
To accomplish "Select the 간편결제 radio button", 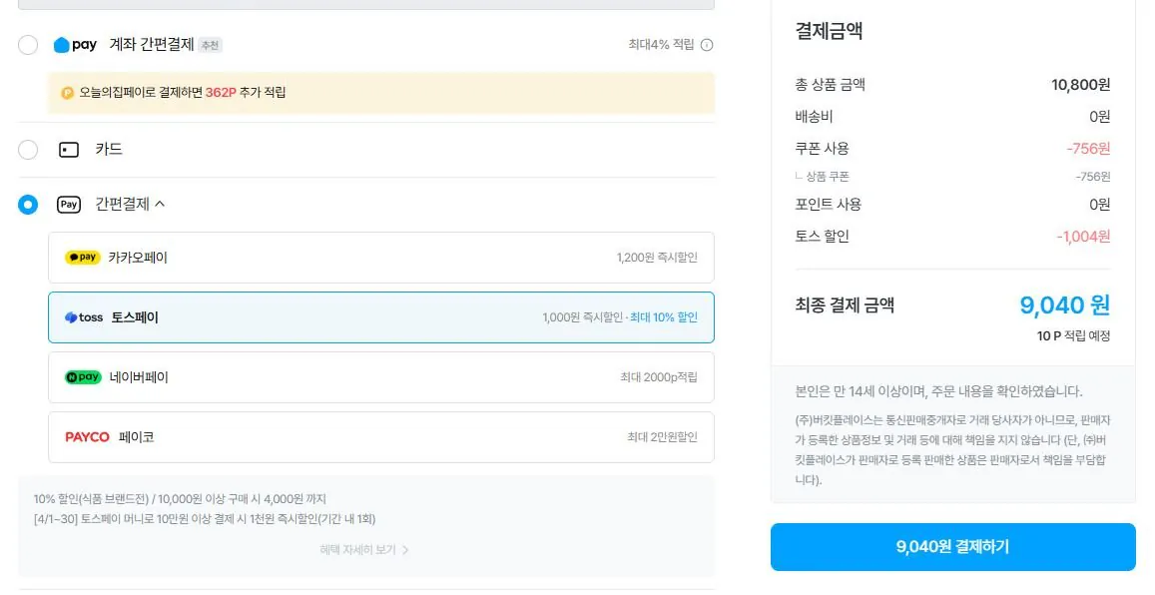I will 28,205.
